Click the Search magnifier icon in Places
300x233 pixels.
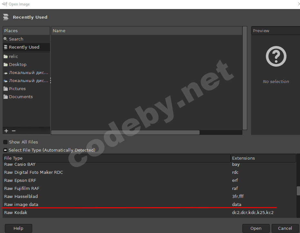coord(5,39)
